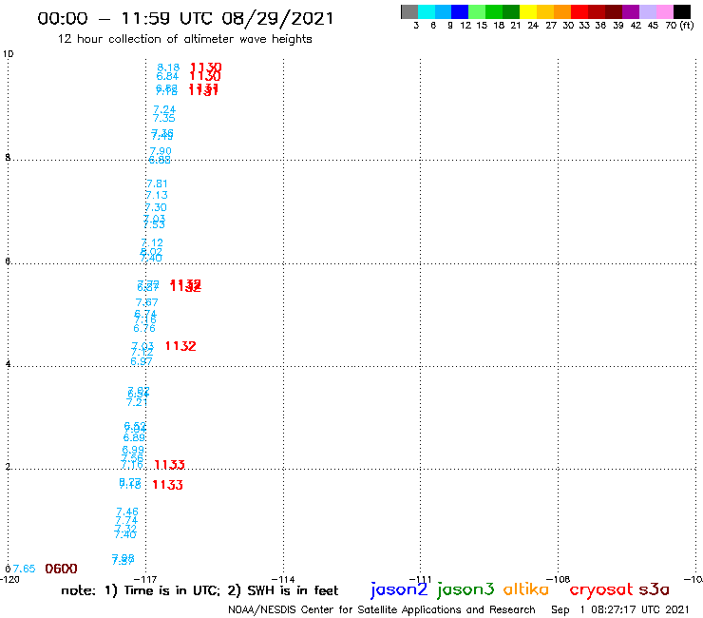Select the subtitle '12 hour collection of altimeter wave heights'
This screenshot has height=618, width=703.
tap(184, 39)
